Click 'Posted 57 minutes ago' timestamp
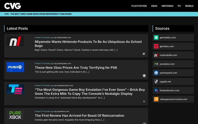The width and height of the screenshot is (198, 124). [x=44, y=112]
